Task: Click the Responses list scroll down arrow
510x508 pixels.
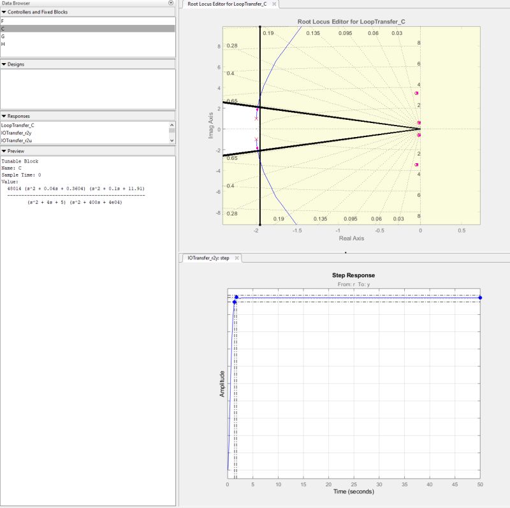Action: tap(171, 141)
